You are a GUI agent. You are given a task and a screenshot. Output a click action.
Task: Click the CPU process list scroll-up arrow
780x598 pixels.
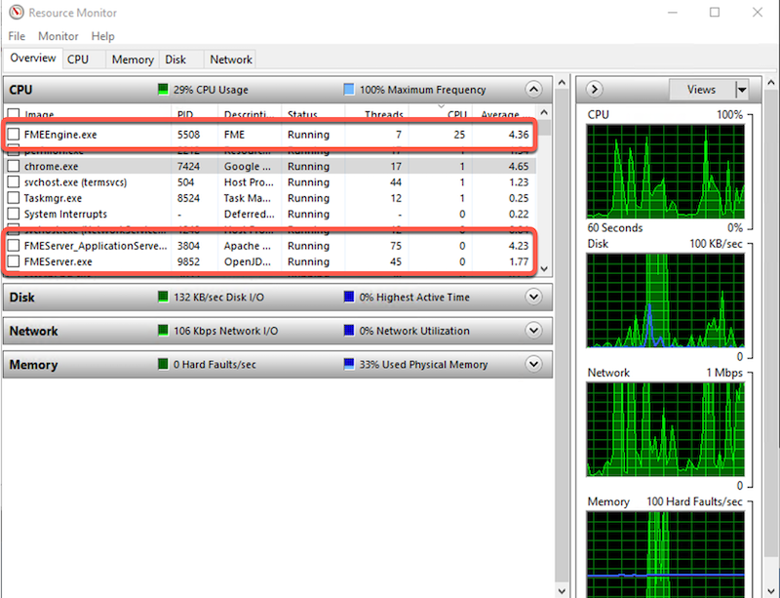coord(544,112)
